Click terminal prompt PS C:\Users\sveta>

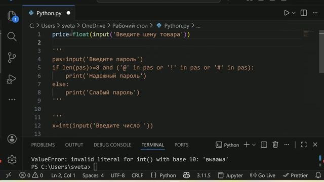(x=61, y=167)
